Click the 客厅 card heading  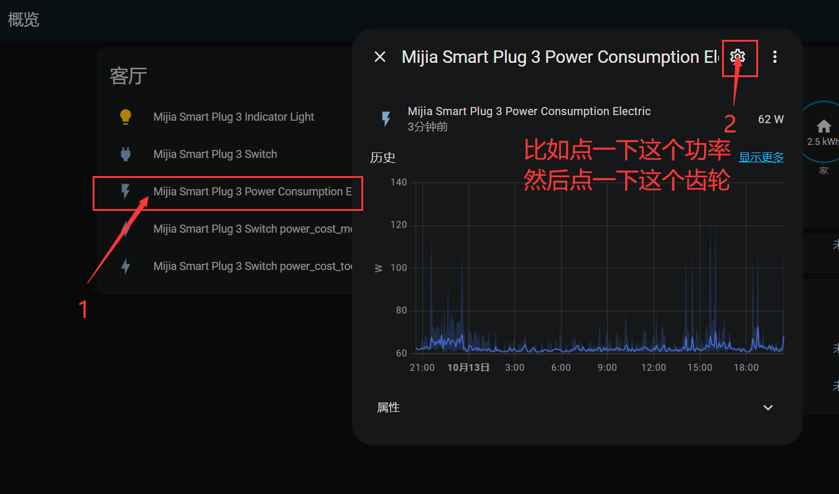(x=128, y=76)
